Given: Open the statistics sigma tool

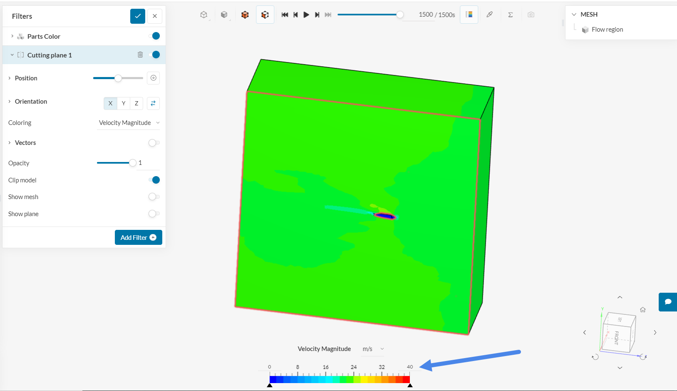Looking at the screenshot, I should pos(511,14).
